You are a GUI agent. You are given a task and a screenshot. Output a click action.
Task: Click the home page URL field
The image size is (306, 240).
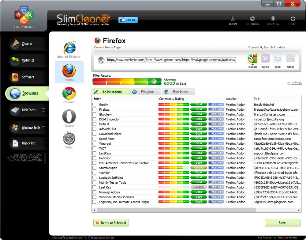pyautogui.click(x=171, y=60)
